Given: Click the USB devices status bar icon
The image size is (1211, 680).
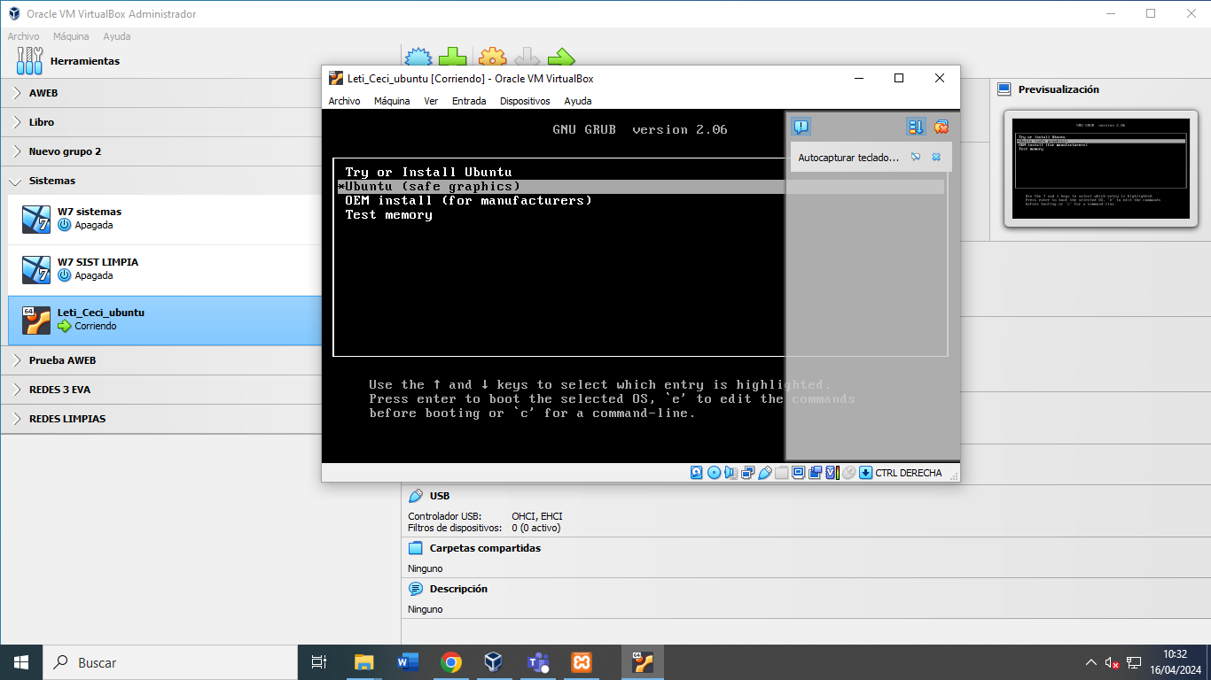Looking at the screenshot, I should (x=764, y=473).
